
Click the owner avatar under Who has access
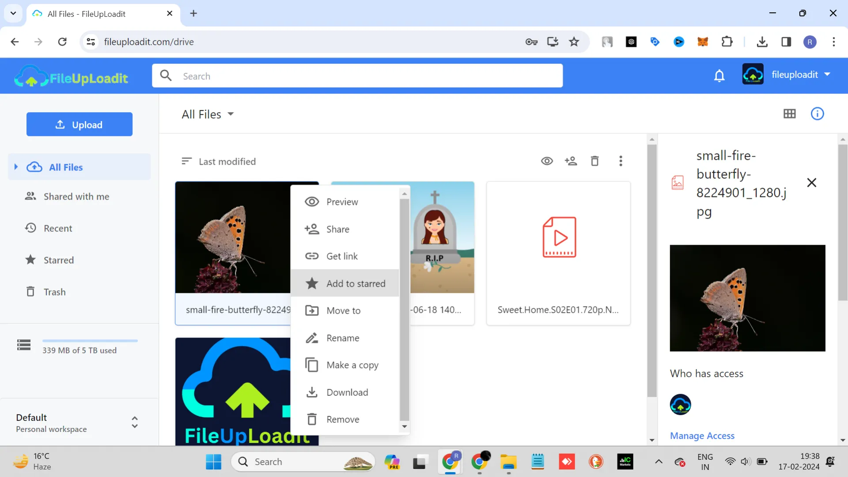[680, 405]
